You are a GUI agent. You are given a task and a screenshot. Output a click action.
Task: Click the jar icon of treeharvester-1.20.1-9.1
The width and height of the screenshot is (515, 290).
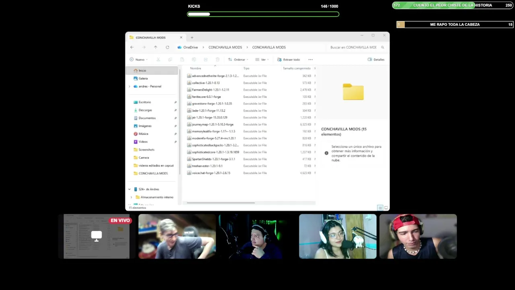(189, 166)
